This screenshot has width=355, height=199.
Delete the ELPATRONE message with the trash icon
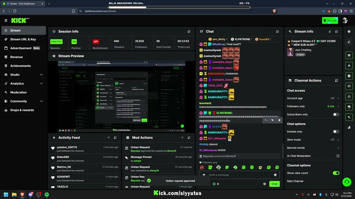click(x=279, y=120)
